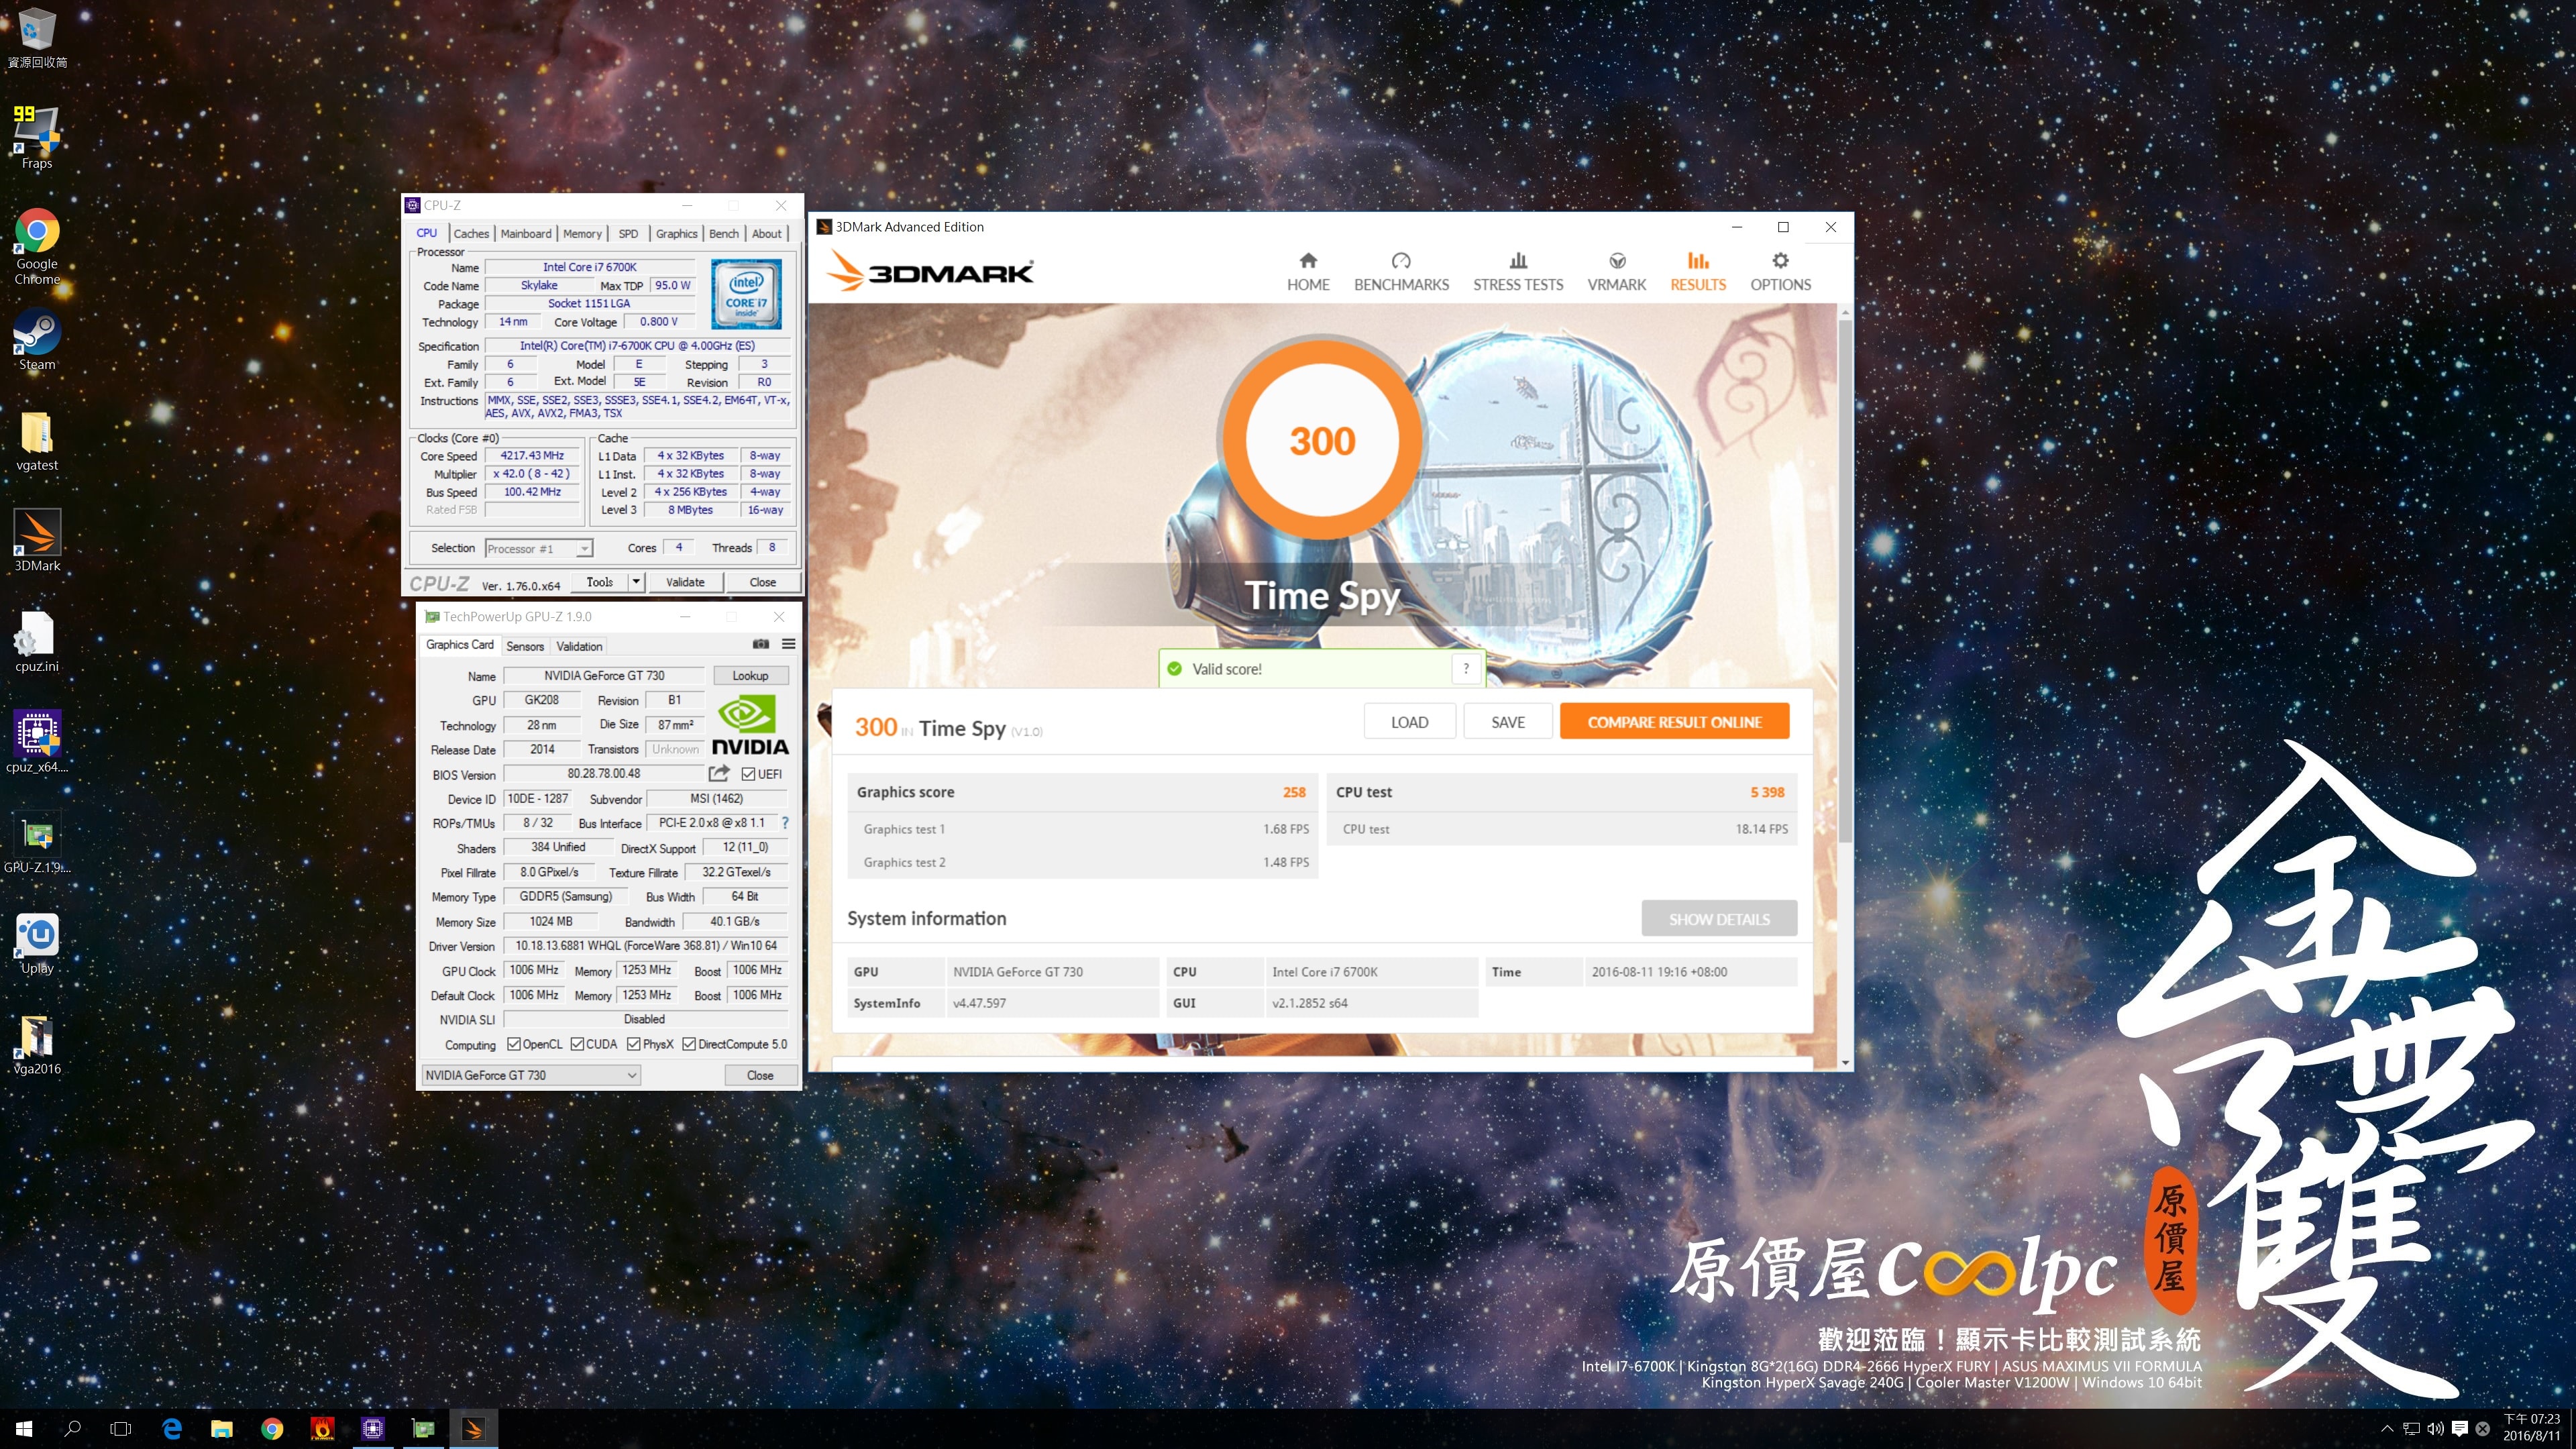Open the Action Center notification icon
Screen dimensions: 2576x1449
tap(2459, 1429)
